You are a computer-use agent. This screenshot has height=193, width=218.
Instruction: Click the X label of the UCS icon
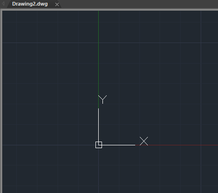(x=144, y=141)
